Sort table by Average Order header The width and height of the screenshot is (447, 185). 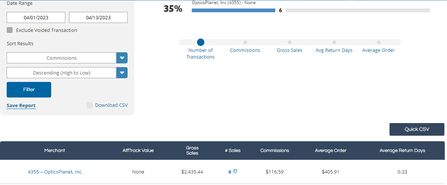[x=331, y=151]
